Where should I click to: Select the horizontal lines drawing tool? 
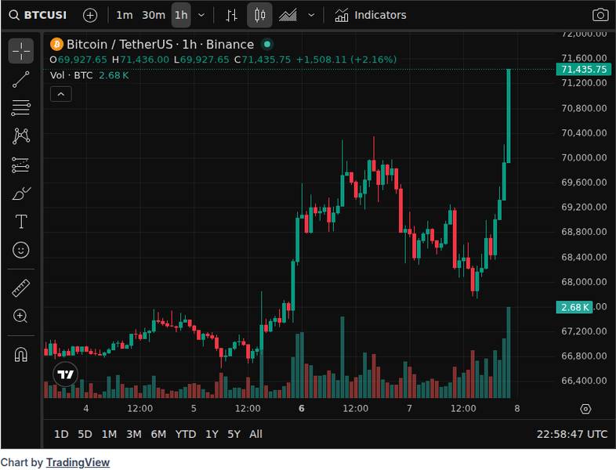pos(21,108)
